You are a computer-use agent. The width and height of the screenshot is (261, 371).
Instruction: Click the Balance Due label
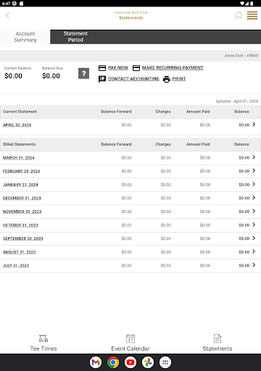(52, 68)
